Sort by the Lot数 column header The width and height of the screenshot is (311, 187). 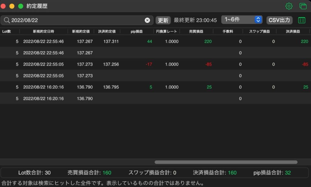7,31
